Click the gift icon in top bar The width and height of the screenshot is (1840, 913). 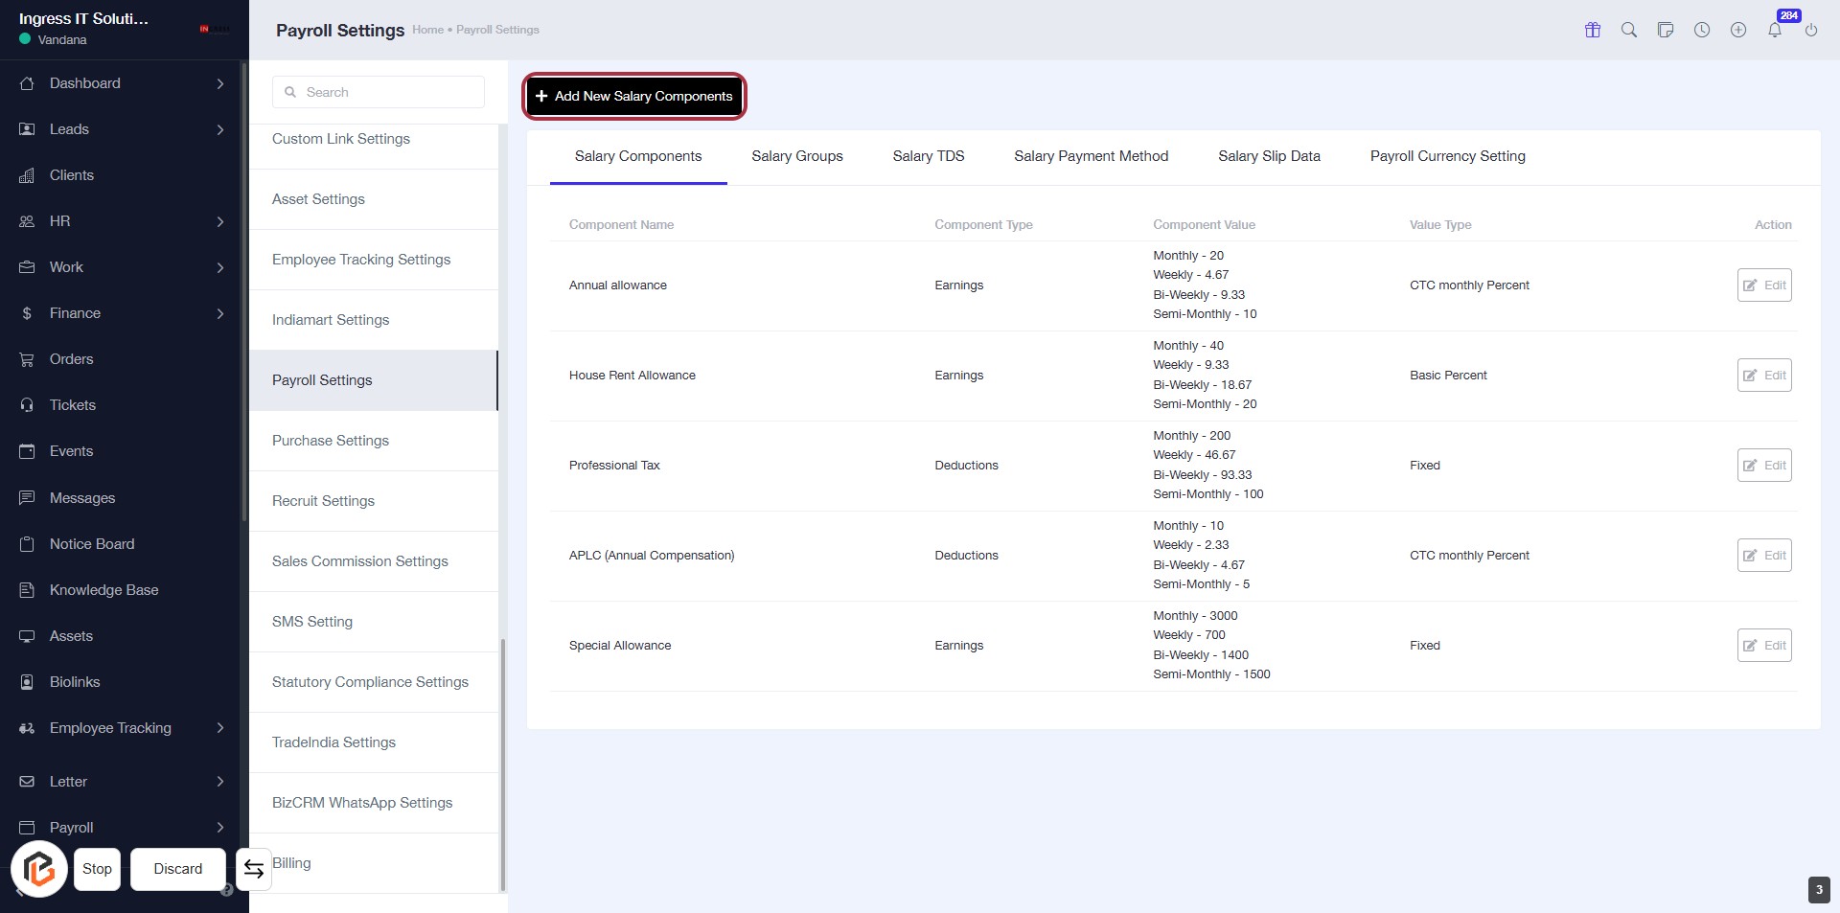1593,30
